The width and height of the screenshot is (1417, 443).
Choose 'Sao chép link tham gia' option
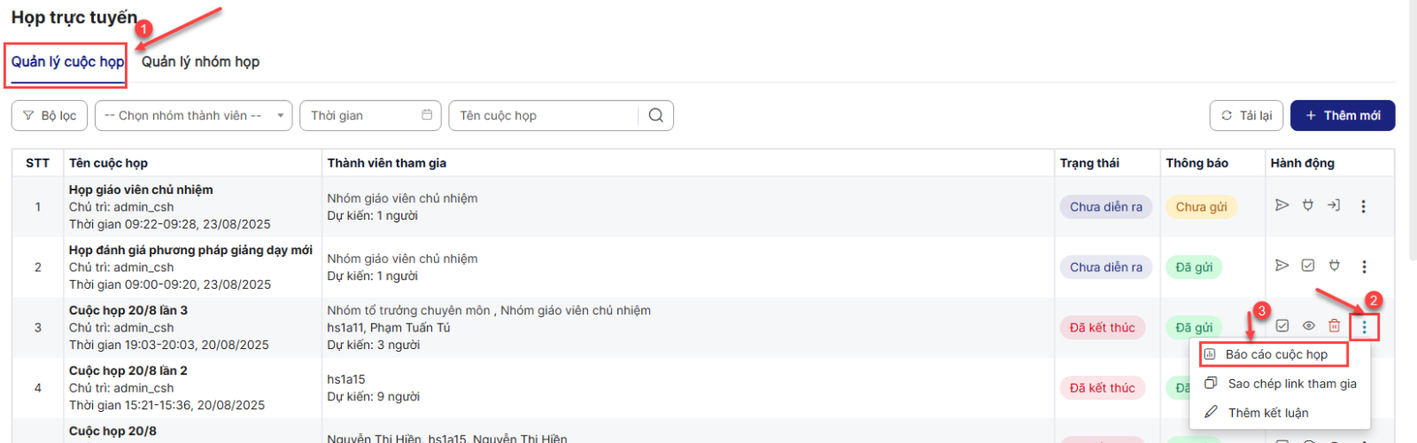1291,384
